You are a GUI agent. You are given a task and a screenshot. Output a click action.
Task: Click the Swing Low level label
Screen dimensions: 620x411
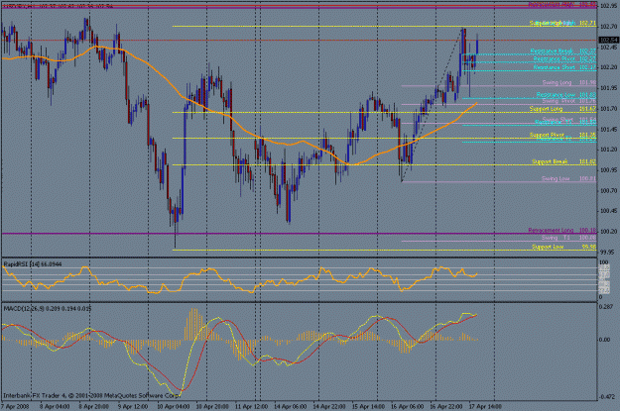[568, 179]
